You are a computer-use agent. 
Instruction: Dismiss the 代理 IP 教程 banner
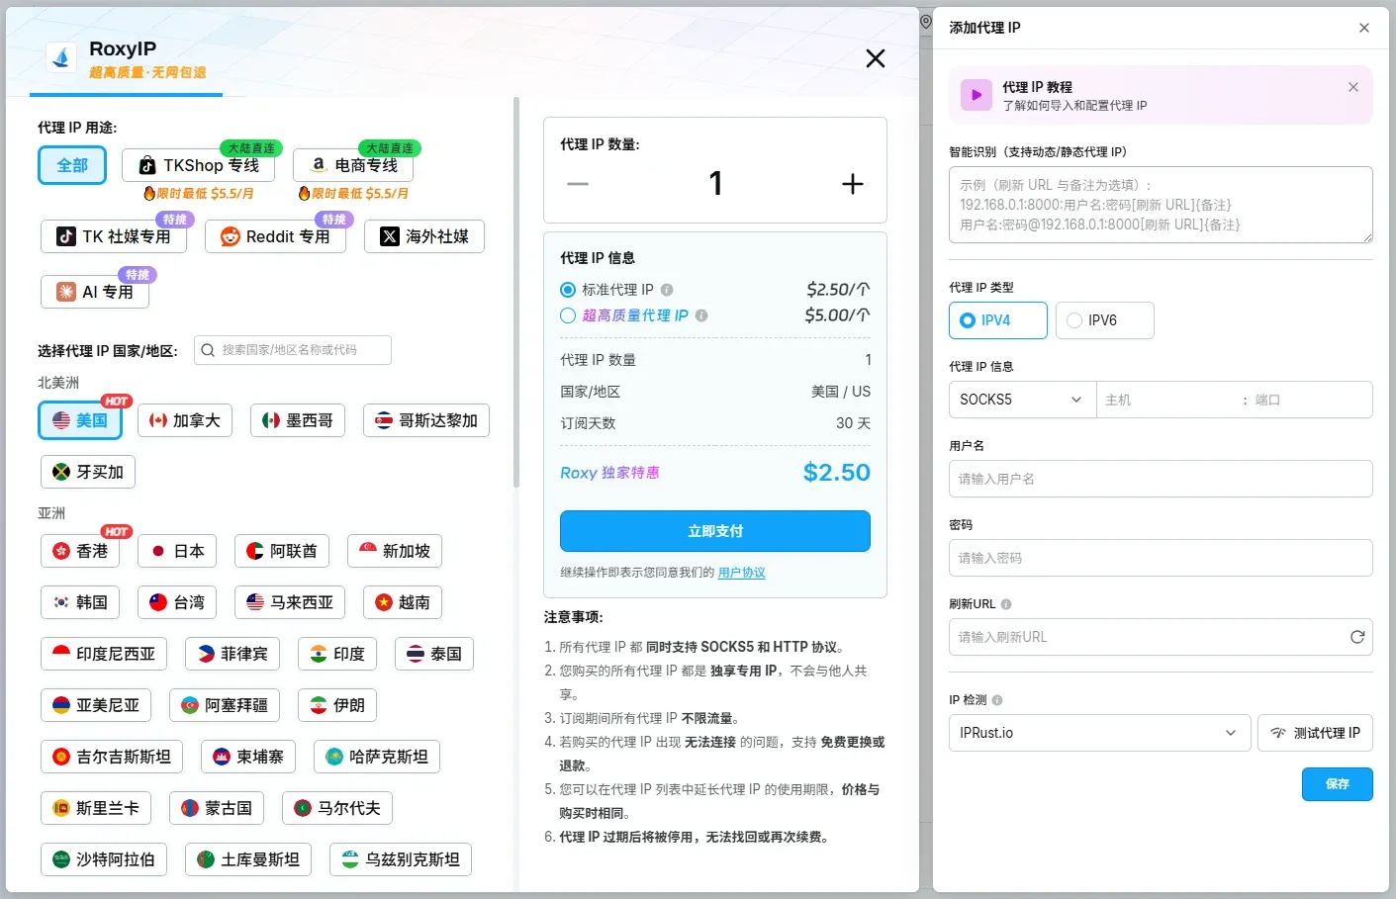pos(1353,87)
